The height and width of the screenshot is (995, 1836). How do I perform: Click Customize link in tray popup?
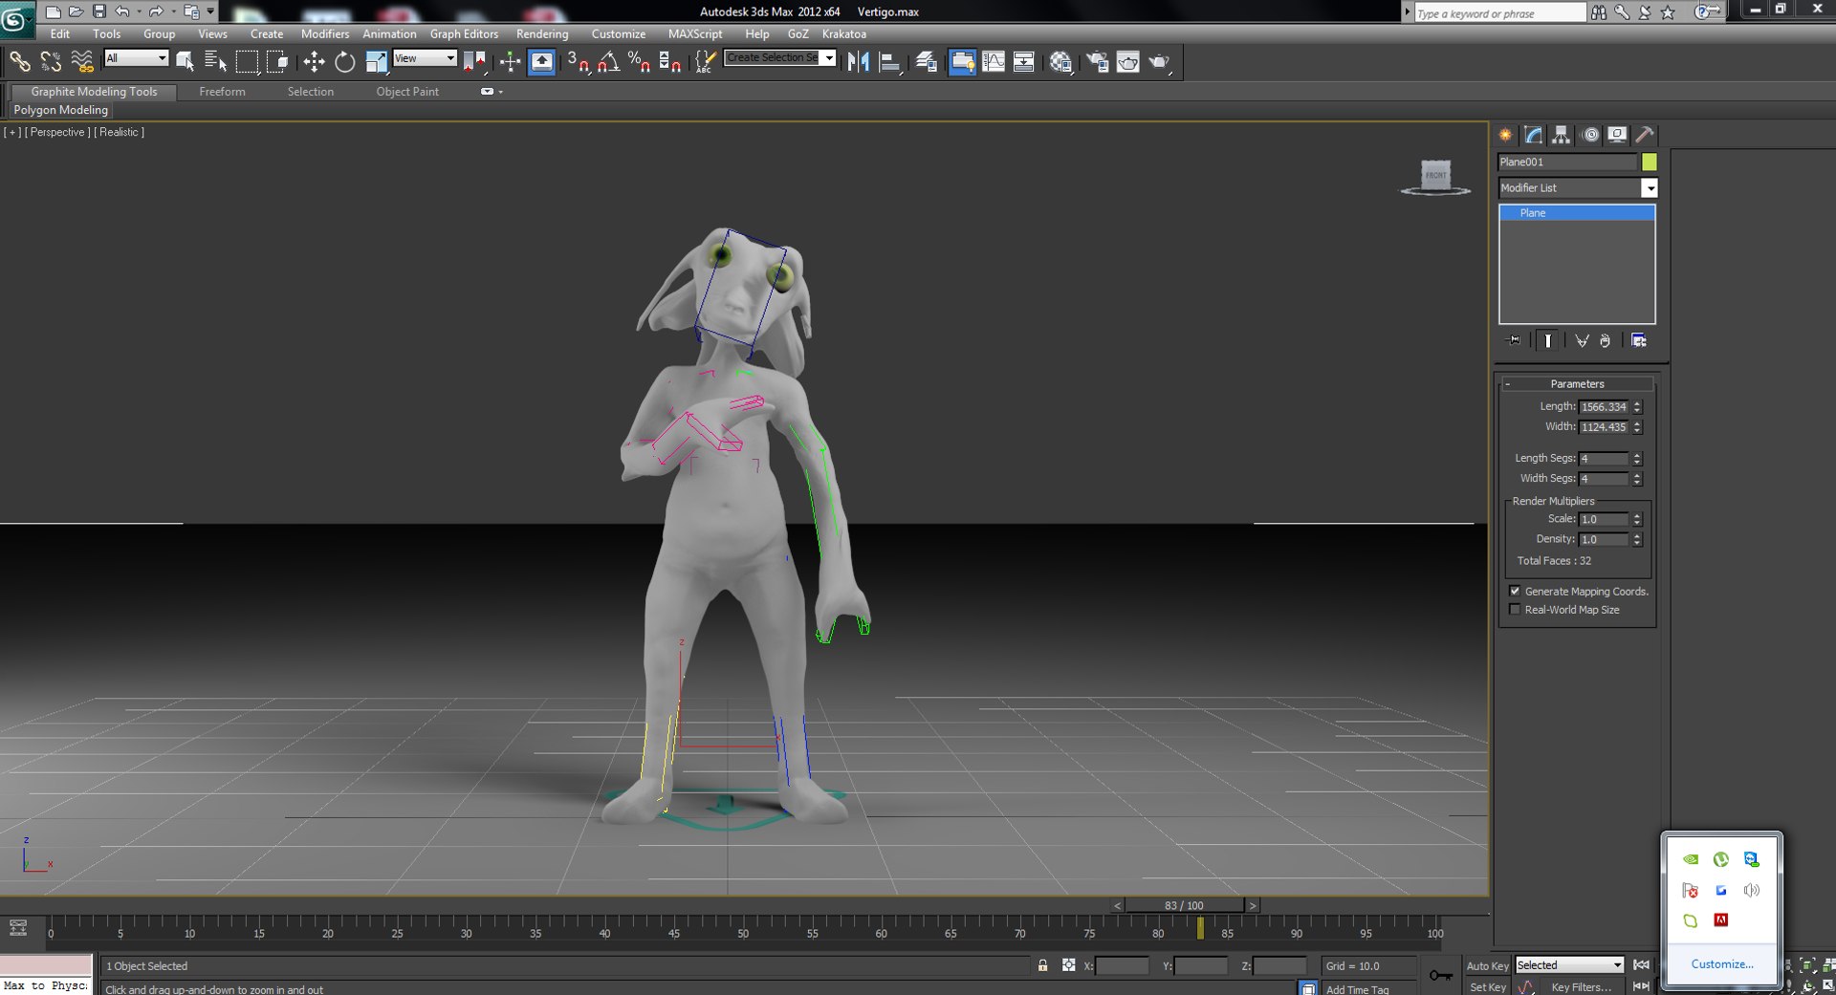[x=1722, y=964]
